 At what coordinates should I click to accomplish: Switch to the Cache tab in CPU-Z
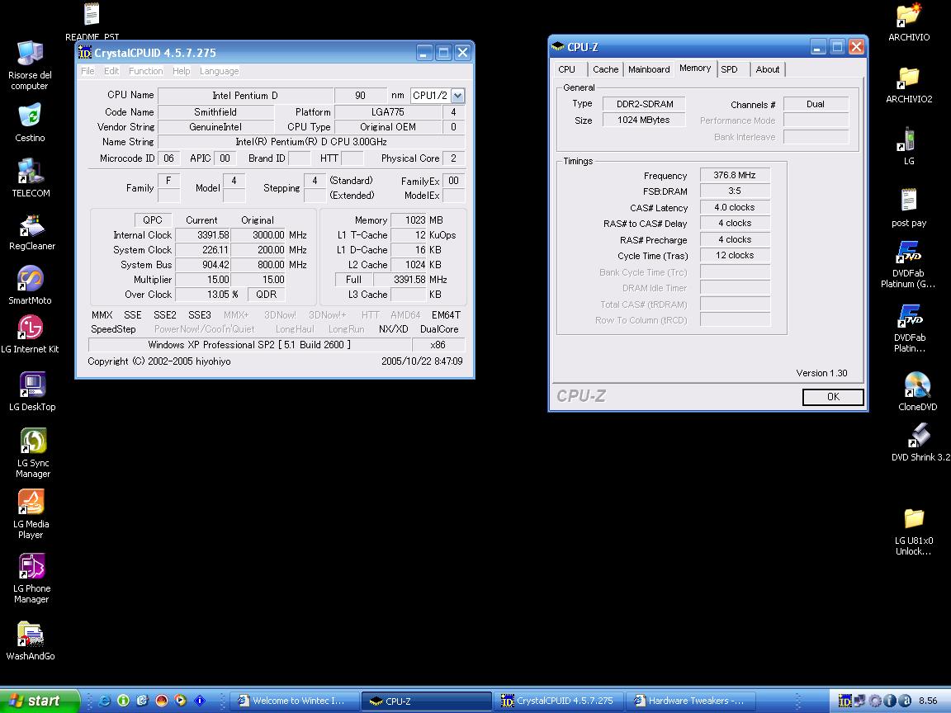(605, 69)
